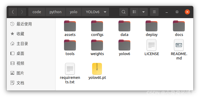Jump to the yolo path segment

[x=74, y=12]
